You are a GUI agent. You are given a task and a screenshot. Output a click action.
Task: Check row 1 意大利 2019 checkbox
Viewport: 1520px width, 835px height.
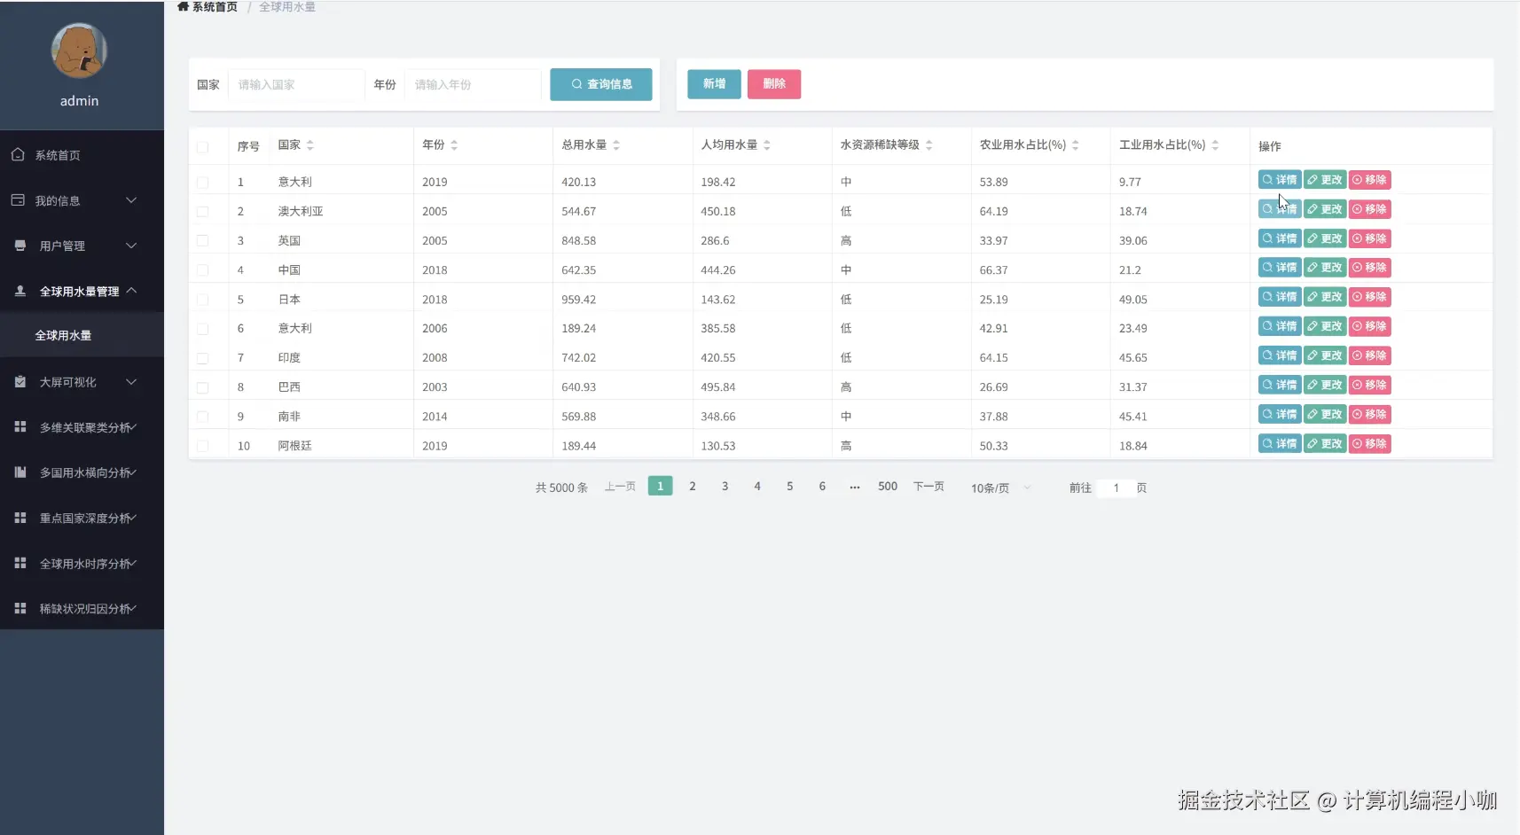203,183
